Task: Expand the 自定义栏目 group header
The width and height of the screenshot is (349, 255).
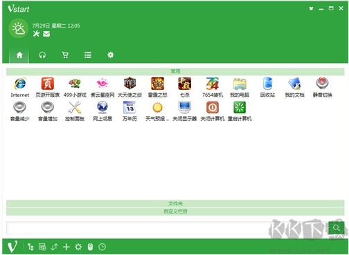Action: [175, 211]
